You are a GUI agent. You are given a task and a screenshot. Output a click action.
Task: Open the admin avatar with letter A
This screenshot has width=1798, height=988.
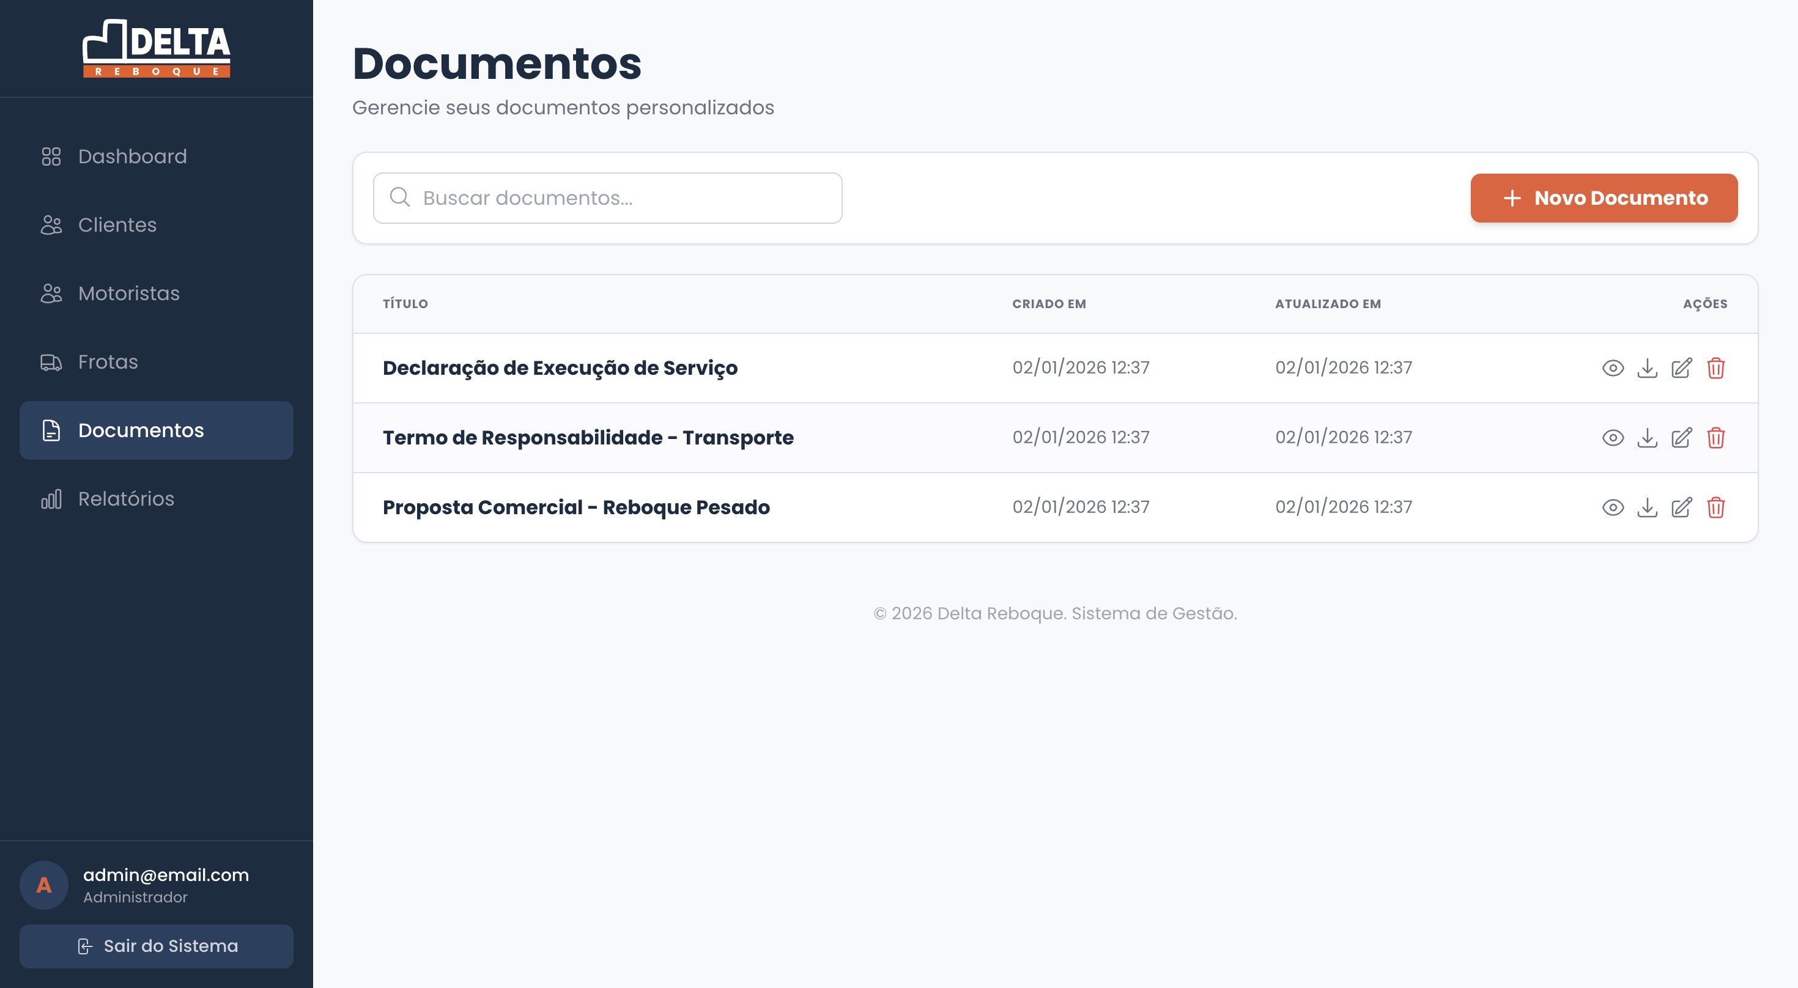click(x=44, y=885)
